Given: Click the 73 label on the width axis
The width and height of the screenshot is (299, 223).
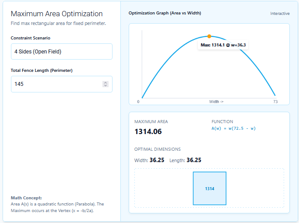Looking at the screenshot, I should pyautogui.click(x=275, y=102).
